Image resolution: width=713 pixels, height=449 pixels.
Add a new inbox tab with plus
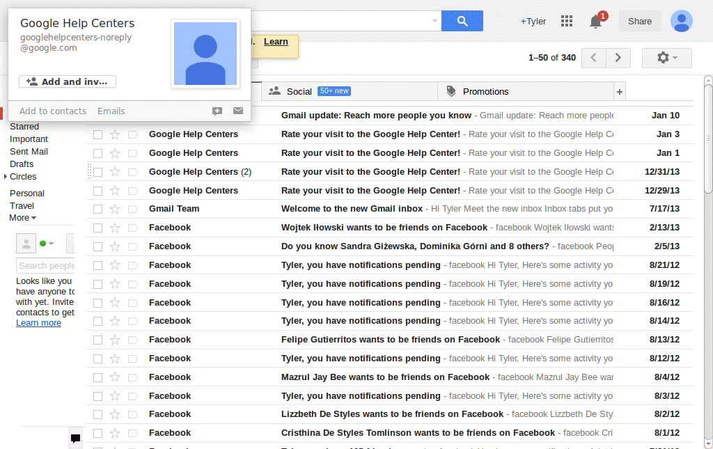[x=619, y=92]
